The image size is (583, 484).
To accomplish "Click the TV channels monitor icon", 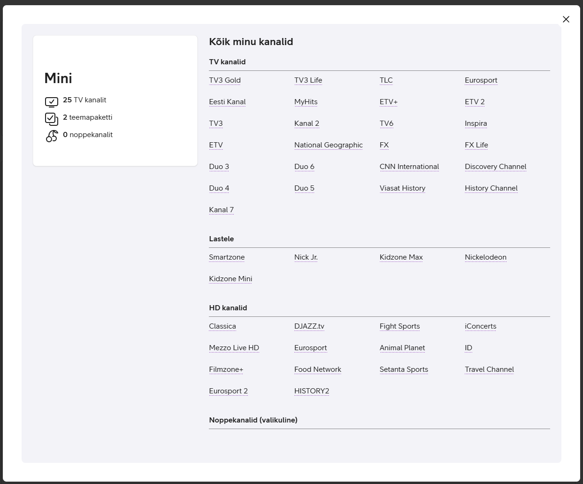I will click(x=52, y=101).
